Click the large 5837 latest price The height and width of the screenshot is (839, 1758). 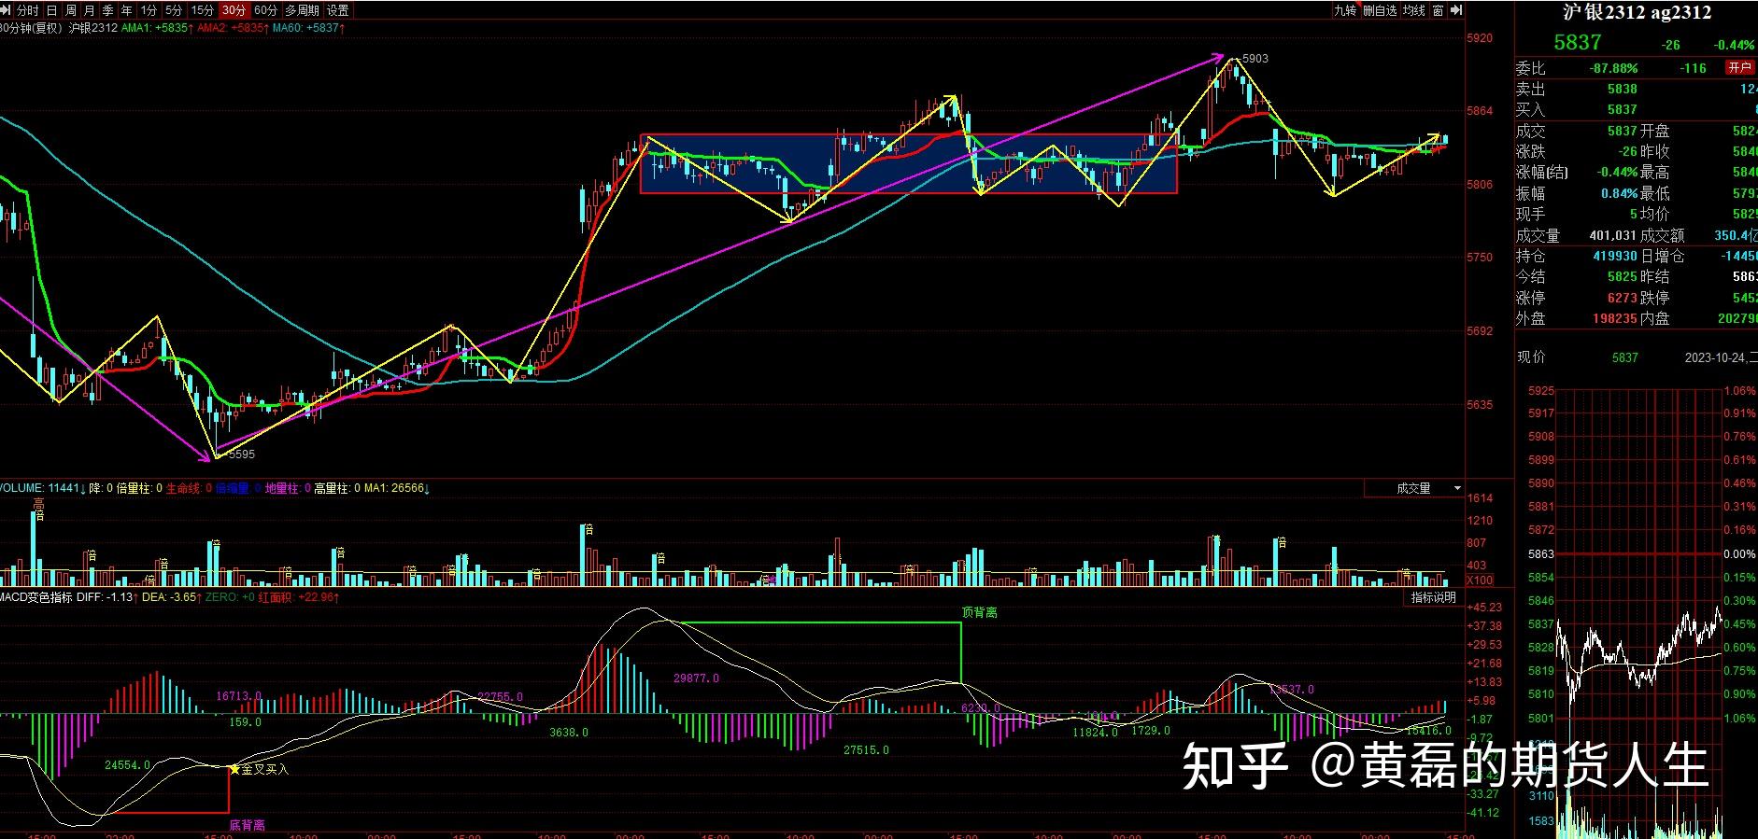click(1578, 42)
